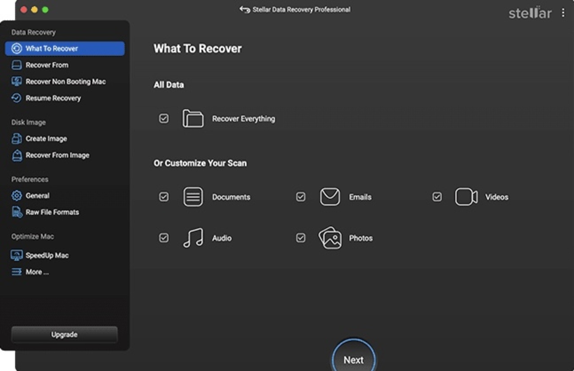Click the Documents page icon
The image size is (574, 371).
pos(193,197)
